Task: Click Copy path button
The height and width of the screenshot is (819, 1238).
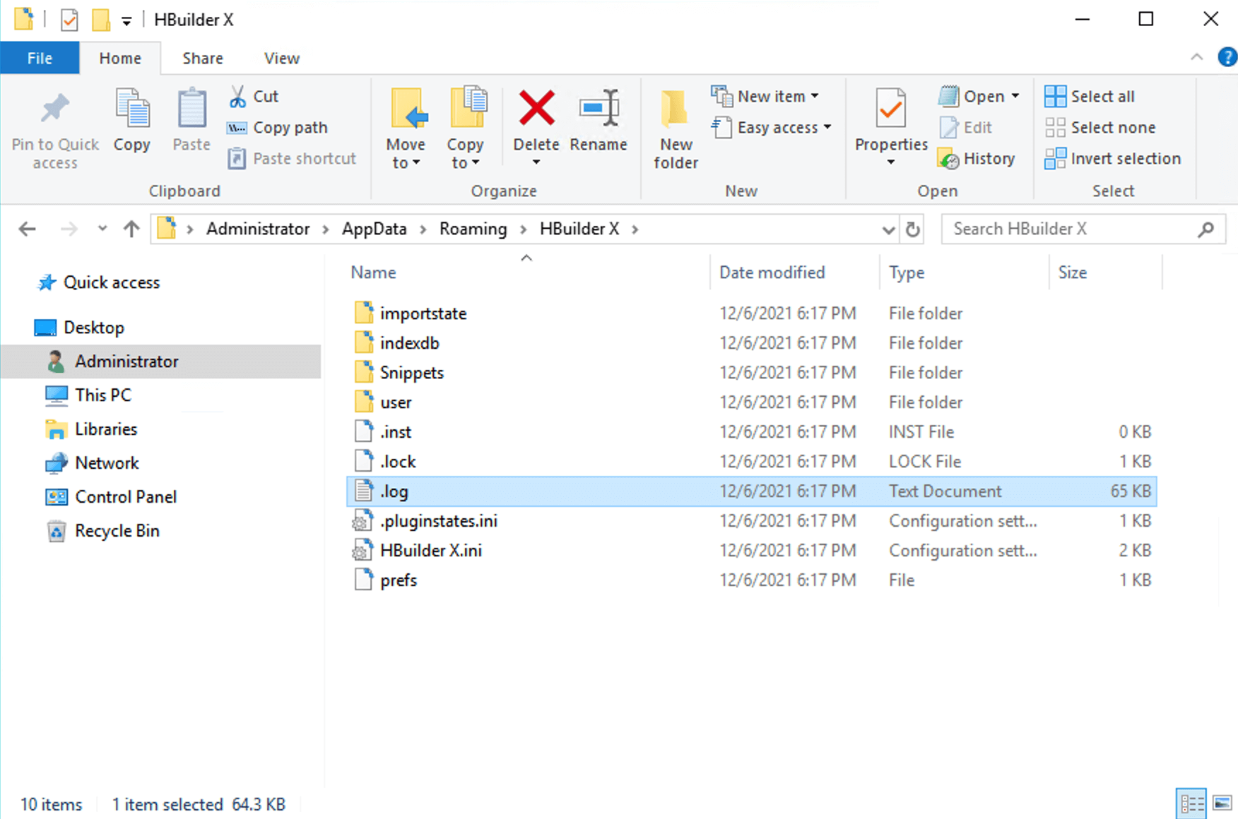Action: [278, 128]
